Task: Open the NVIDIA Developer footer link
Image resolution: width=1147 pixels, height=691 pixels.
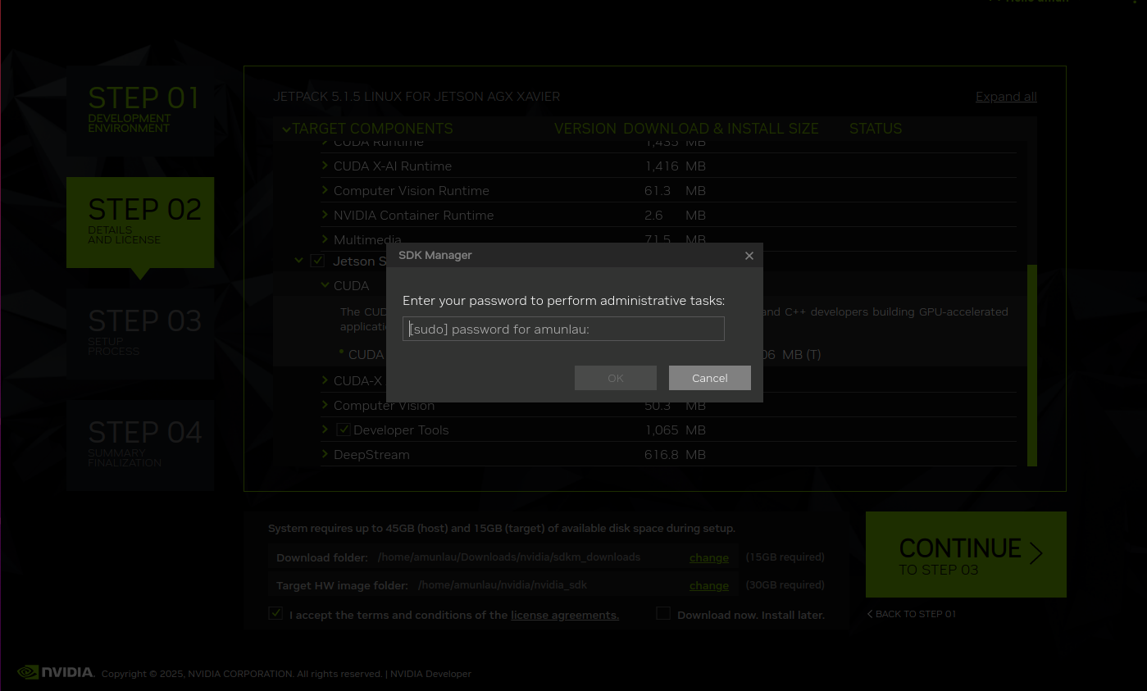Action: click(x=430, y=674)
